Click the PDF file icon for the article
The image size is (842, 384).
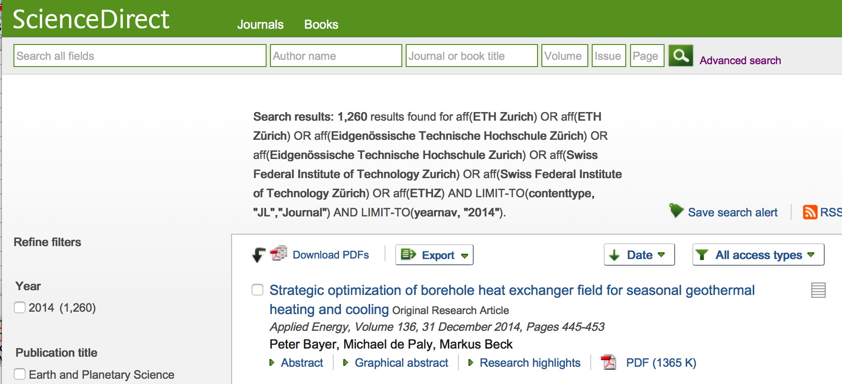(x=609, y=362)
